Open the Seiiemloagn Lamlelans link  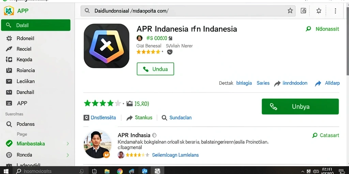(x=176, y=155)
